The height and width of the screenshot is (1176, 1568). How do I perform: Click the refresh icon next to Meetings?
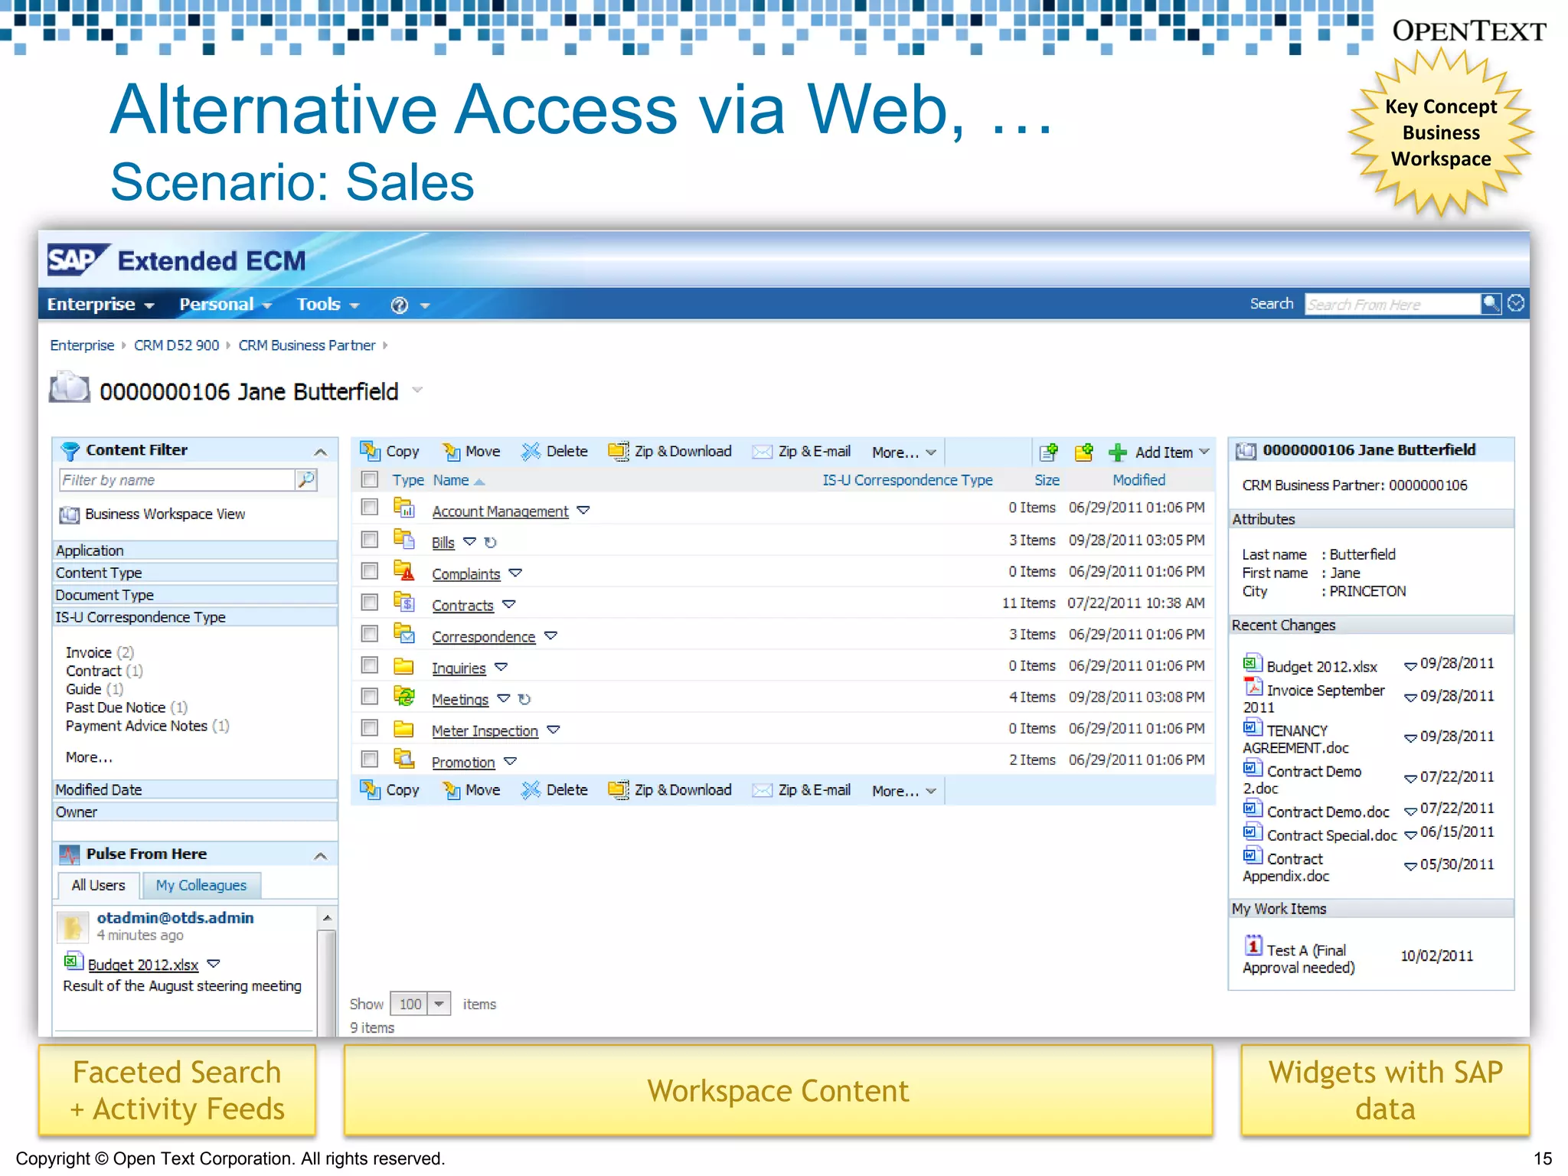[x=524, y=699]
